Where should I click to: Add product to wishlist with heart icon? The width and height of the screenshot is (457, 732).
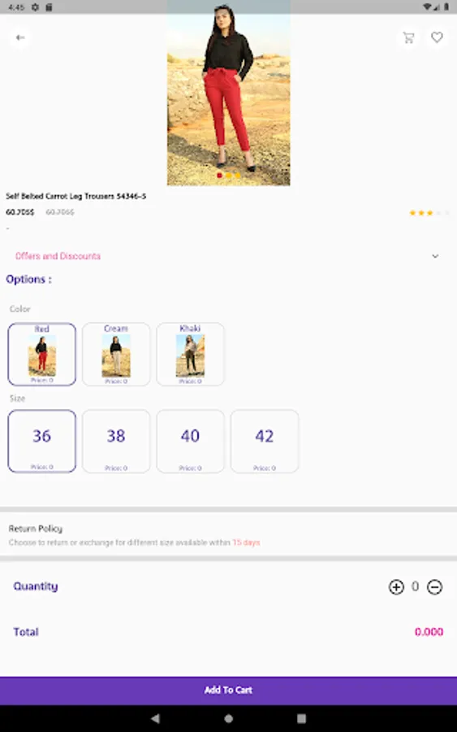pos(437,37)
